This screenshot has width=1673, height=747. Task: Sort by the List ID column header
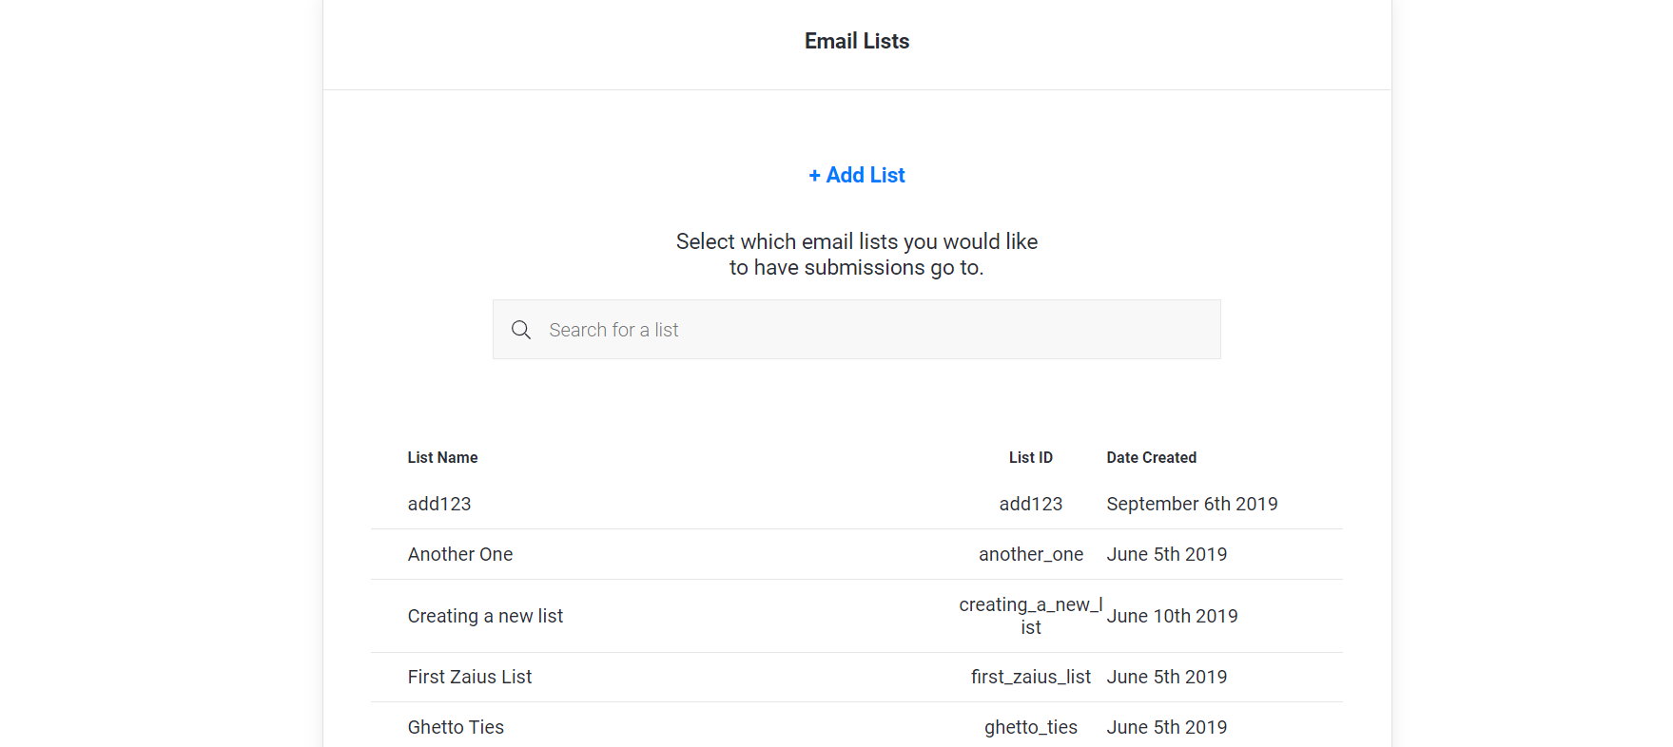click(1030, 457)
